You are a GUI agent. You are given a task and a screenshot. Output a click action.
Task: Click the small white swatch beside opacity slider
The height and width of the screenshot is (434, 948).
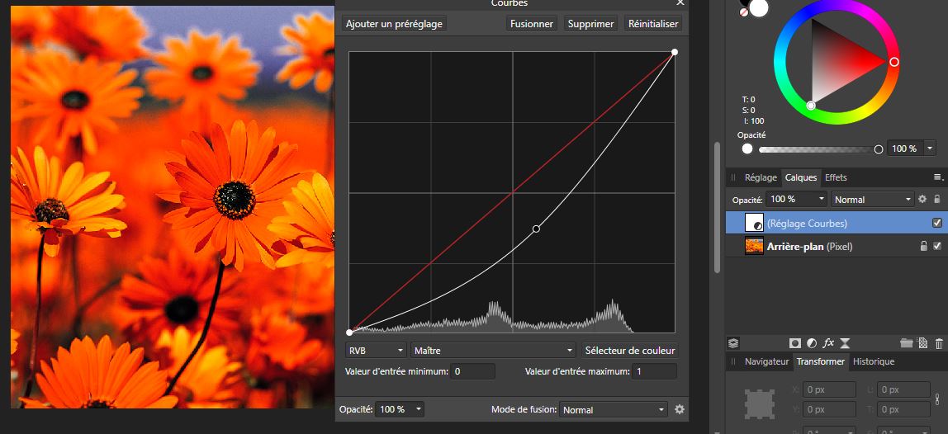click(747, 149)
